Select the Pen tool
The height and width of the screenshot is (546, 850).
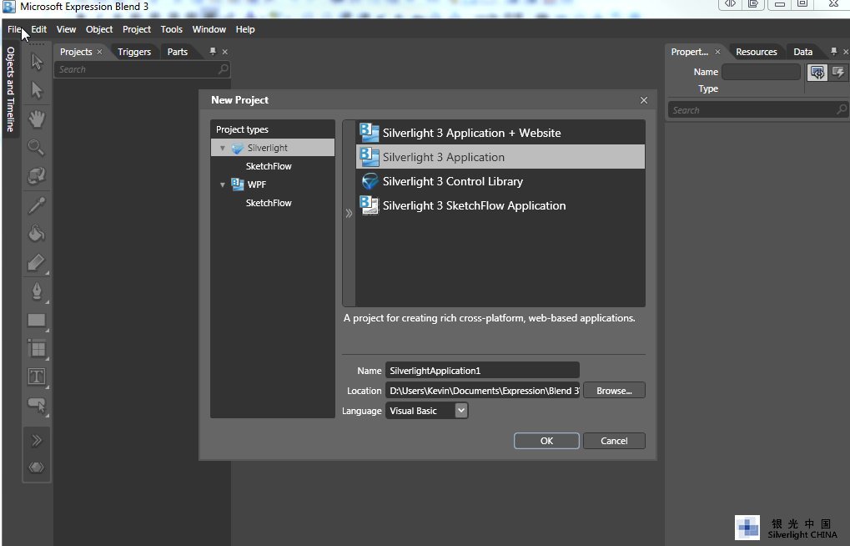37,291
